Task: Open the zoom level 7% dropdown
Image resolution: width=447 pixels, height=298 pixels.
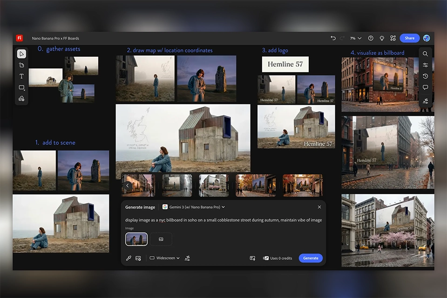Action: point(356,38)
